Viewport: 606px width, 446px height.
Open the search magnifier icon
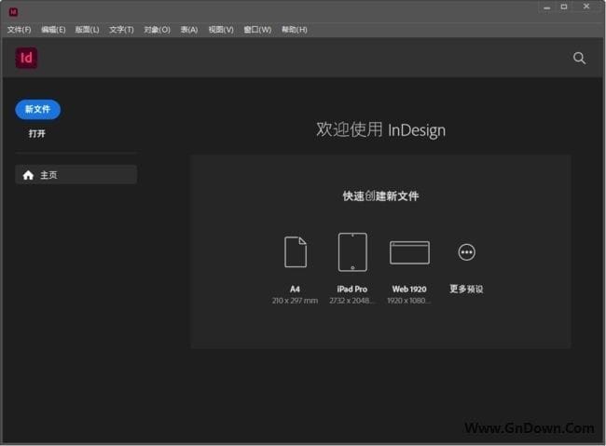click(x=579, y=59)
